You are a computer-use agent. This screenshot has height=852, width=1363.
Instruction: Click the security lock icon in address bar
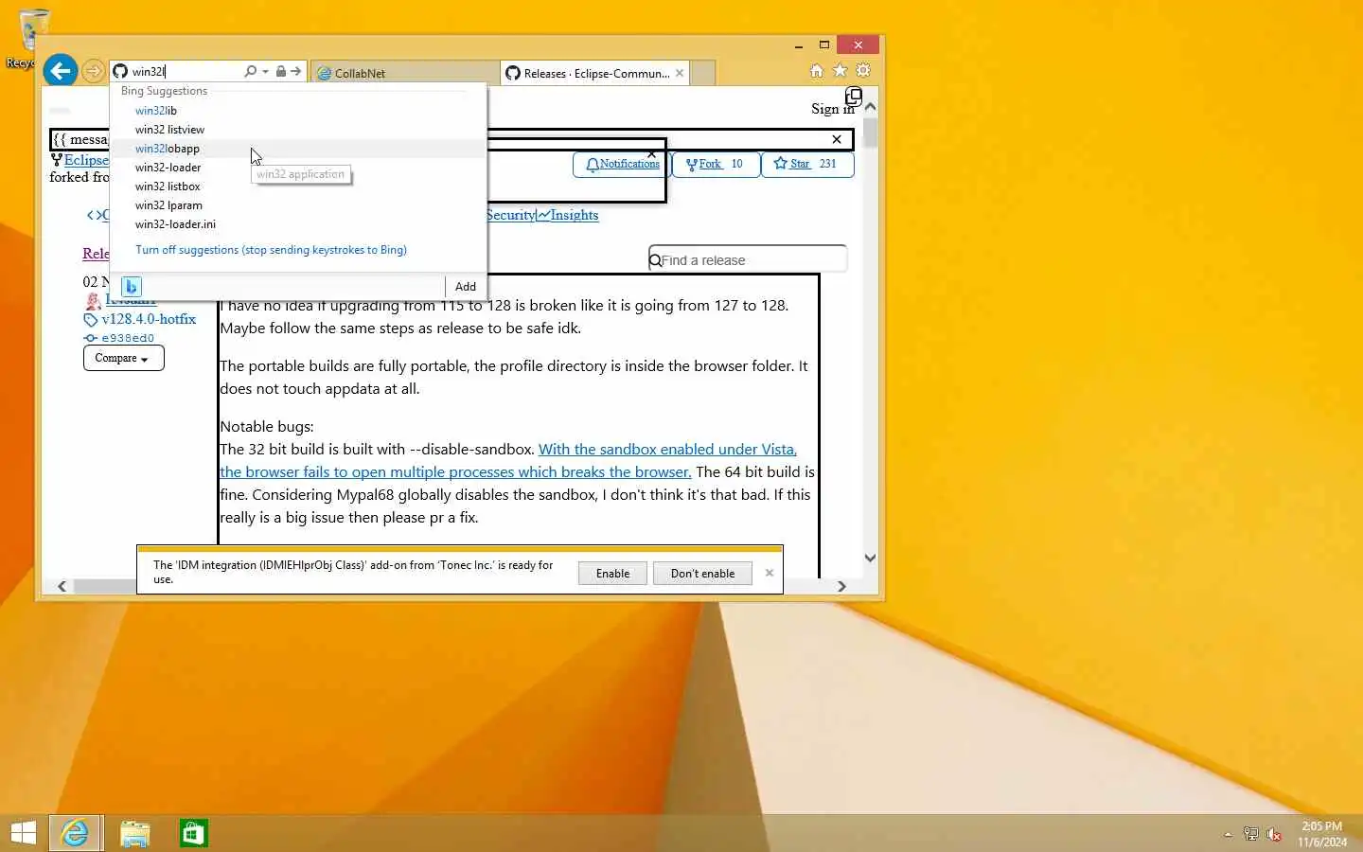(280, 71)
